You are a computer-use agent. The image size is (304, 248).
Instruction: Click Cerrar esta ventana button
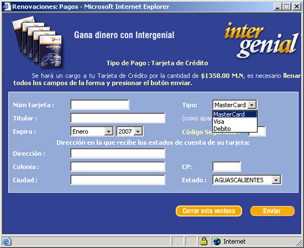click(209, 211)
